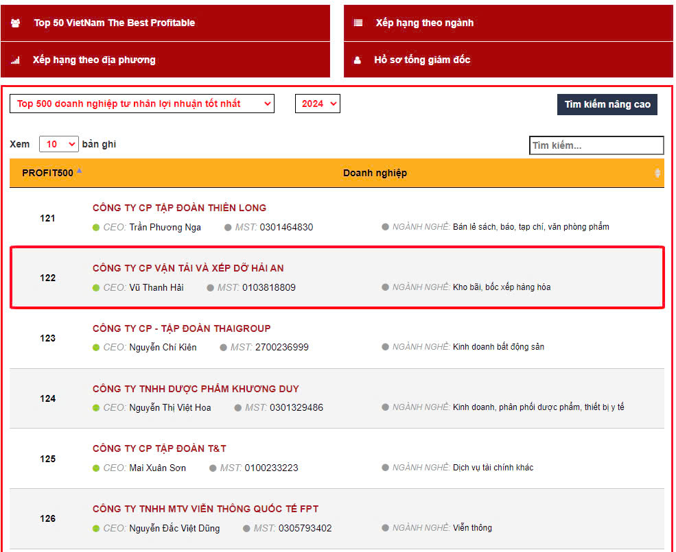Open CÔNG TY TNHH MTV VIỄN THÔNG QUỐC TẾ FPT

(x=206, y=509)
